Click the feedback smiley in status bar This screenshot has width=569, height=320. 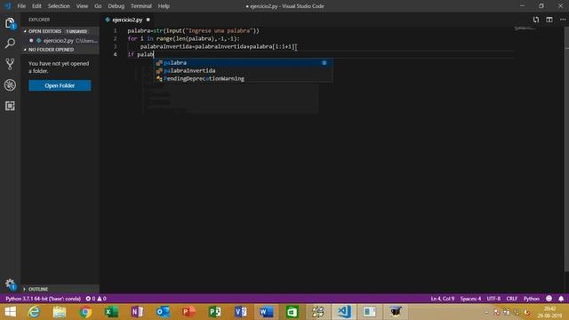tap(549, 299)
